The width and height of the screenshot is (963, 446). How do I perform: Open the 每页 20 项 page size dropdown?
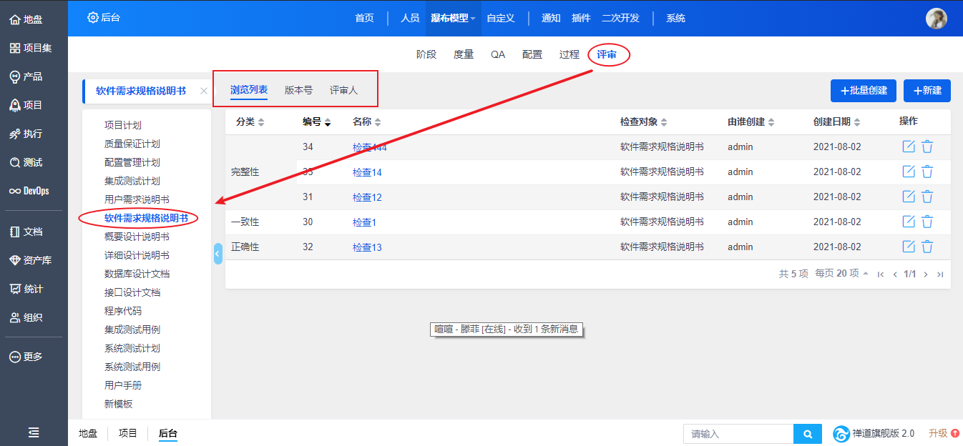click(841, 274)
